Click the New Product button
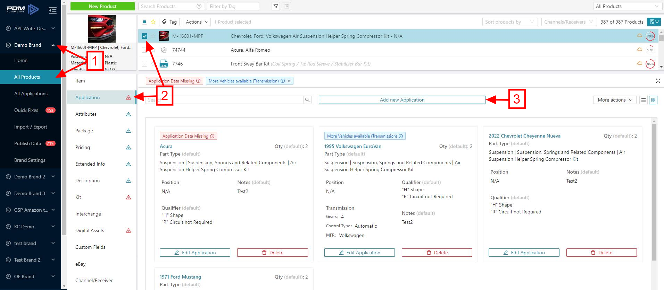Image resolution: width=664 pixels, height=290 pixels. click(102, 6)
